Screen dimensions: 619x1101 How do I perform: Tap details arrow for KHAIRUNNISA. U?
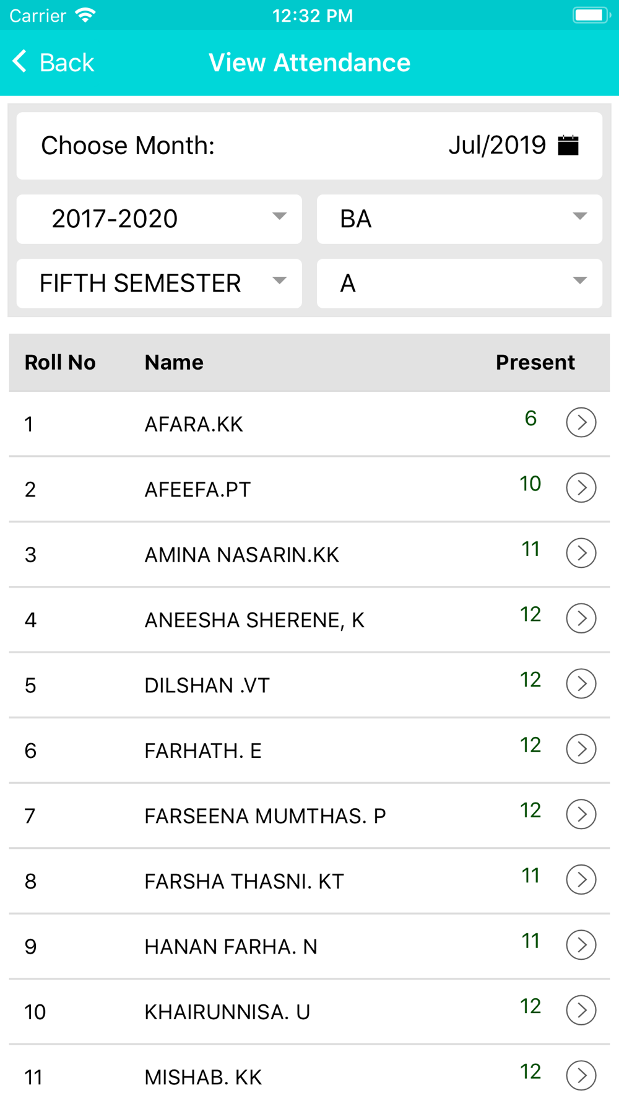(581, 1011)
